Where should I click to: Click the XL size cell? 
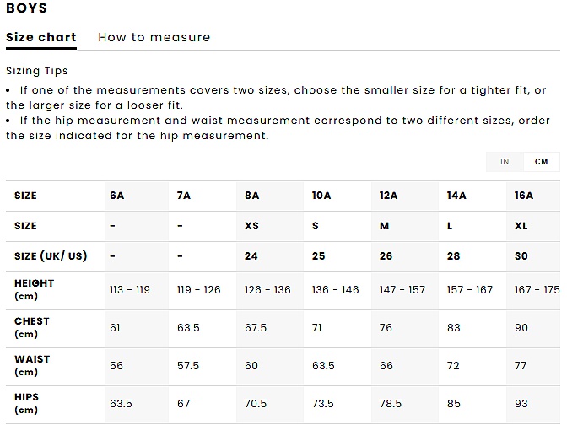coord(521,226)
